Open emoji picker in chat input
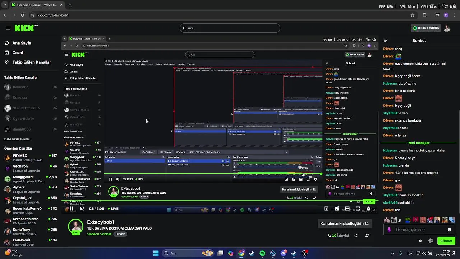 tap(449, 230)
